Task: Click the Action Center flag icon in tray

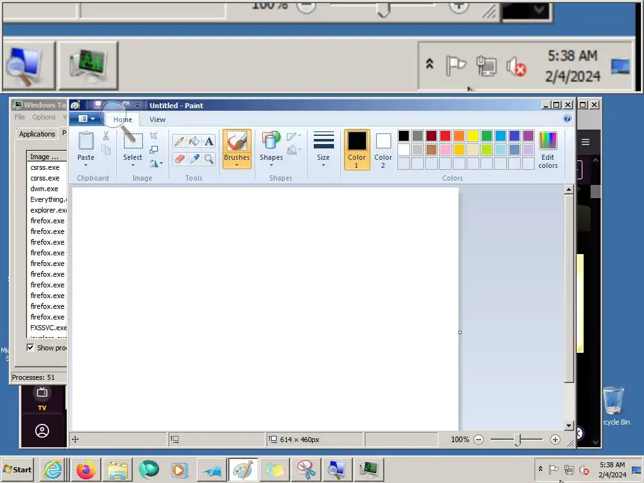Action: [553, 469]
